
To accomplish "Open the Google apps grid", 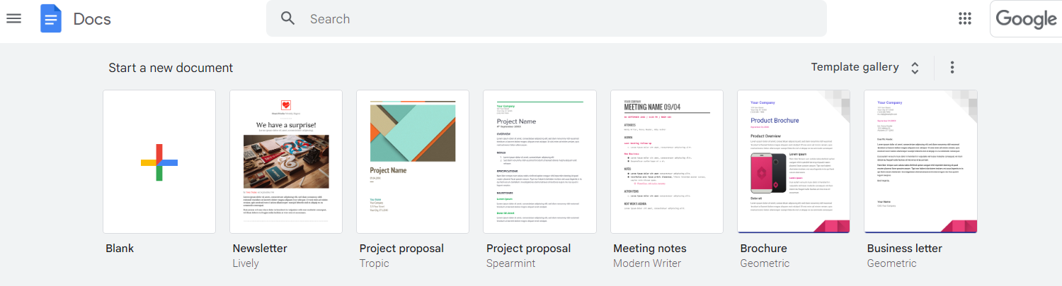I will tap(965, 18).
